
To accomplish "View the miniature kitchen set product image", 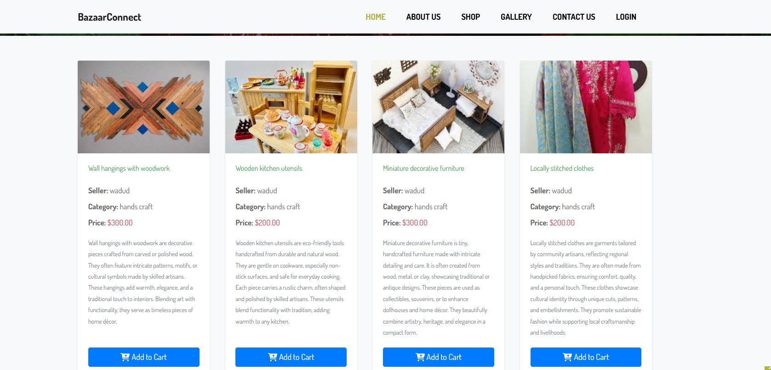I will tap(291, 107).
